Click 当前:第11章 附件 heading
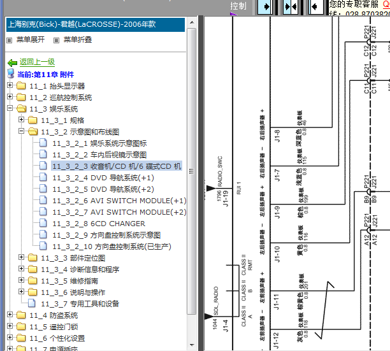 [x=45, y=75]
